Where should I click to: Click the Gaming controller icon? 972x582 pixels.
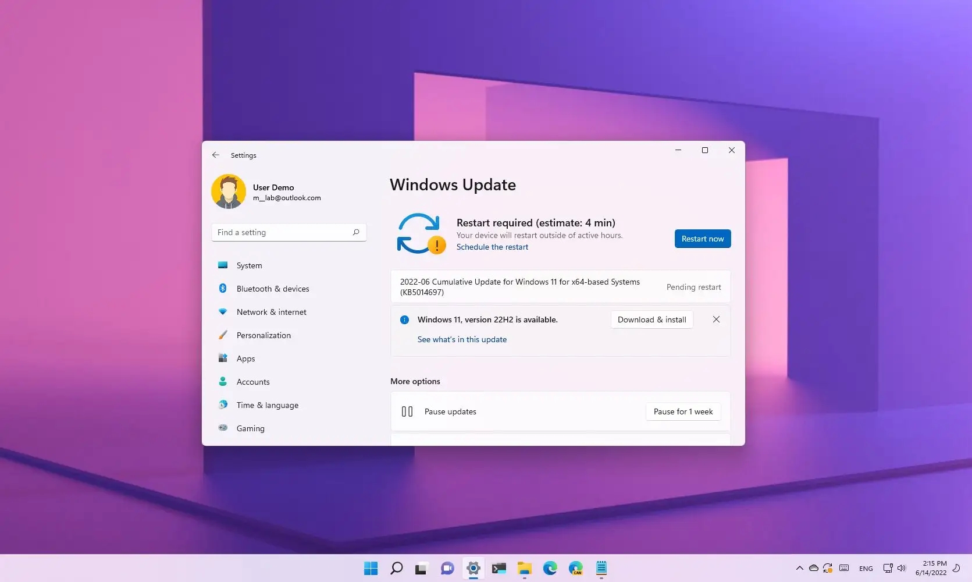[x=223, y=428]
